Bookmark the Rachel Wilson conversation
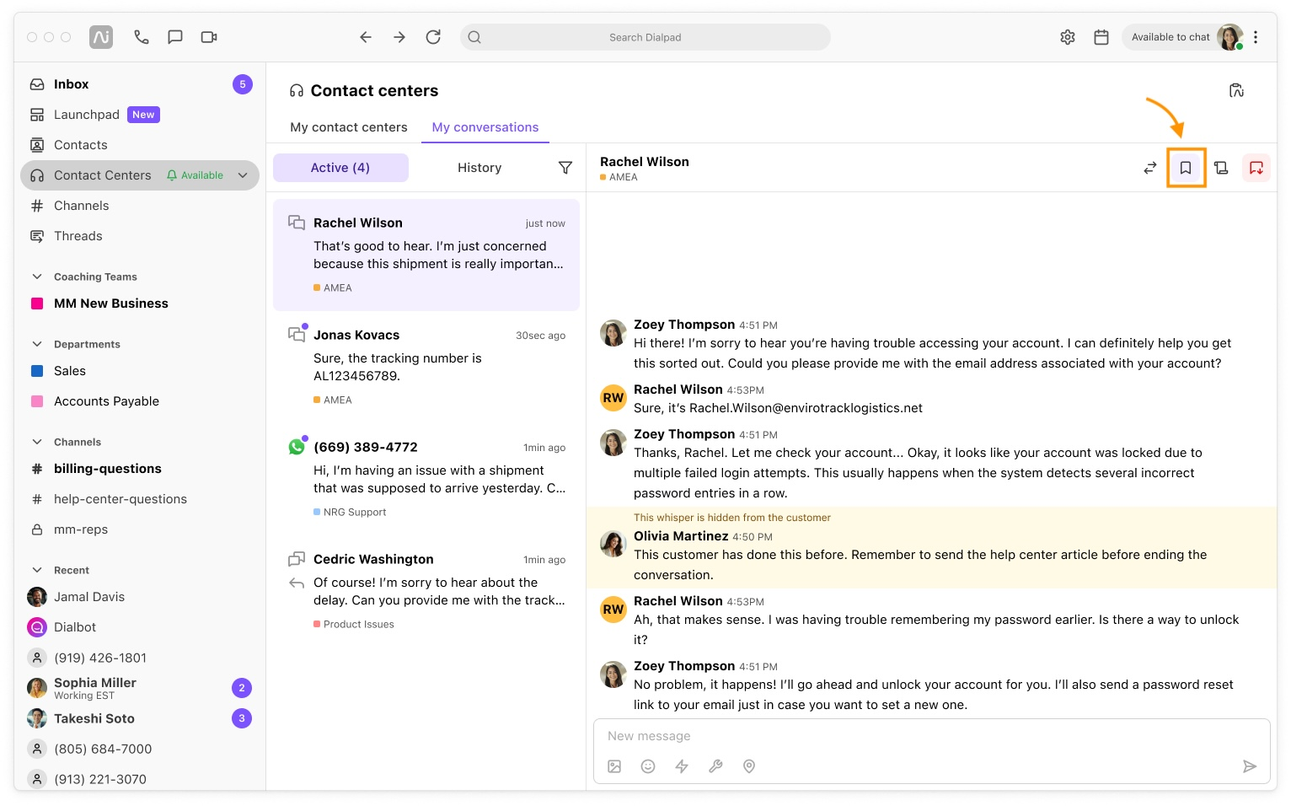Image resolution: width=1291 pixels, height=806 pixels. 1186,168
